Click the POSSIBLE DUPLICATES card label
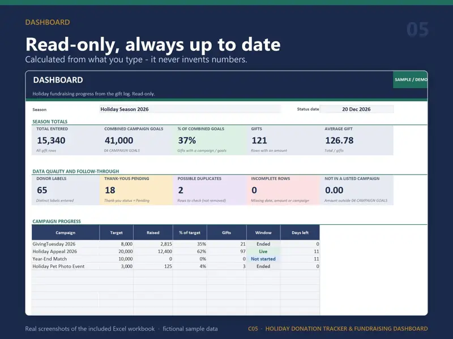The width and height of the screenshot is (453, 339). pyautogui.click(x=199, y=179)
